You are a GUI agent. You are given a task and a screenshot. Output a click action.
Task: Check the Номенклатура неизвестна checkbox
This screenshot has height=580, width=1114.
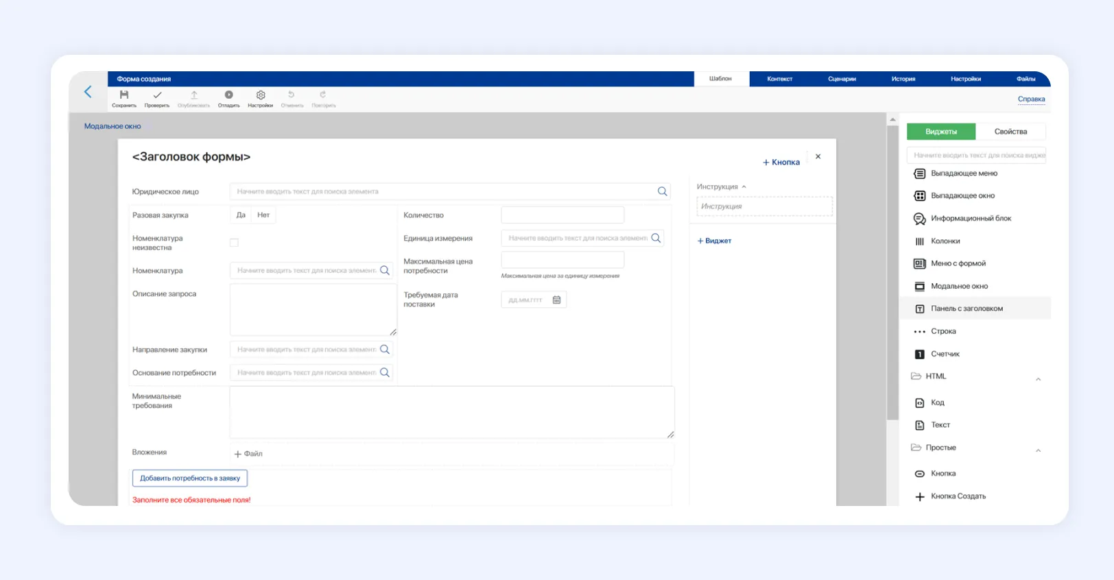pos(234,243)
